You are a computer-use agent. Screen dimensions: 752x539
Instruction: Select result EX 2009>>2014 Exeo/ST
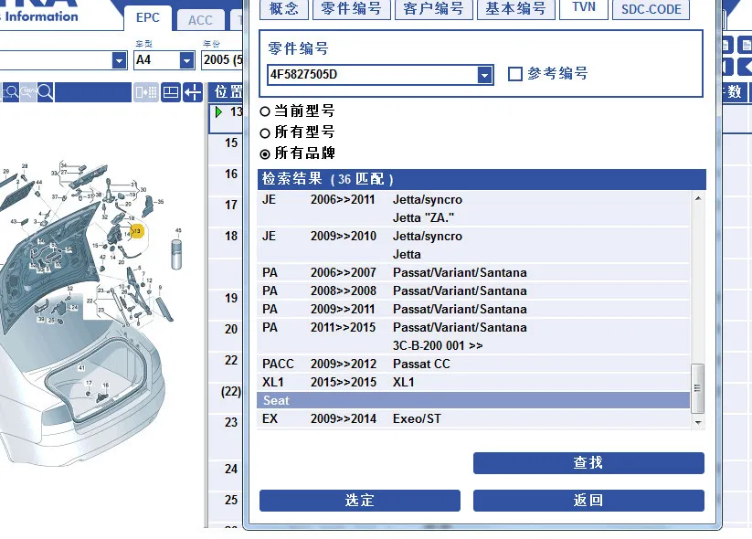tap(473, 418)
